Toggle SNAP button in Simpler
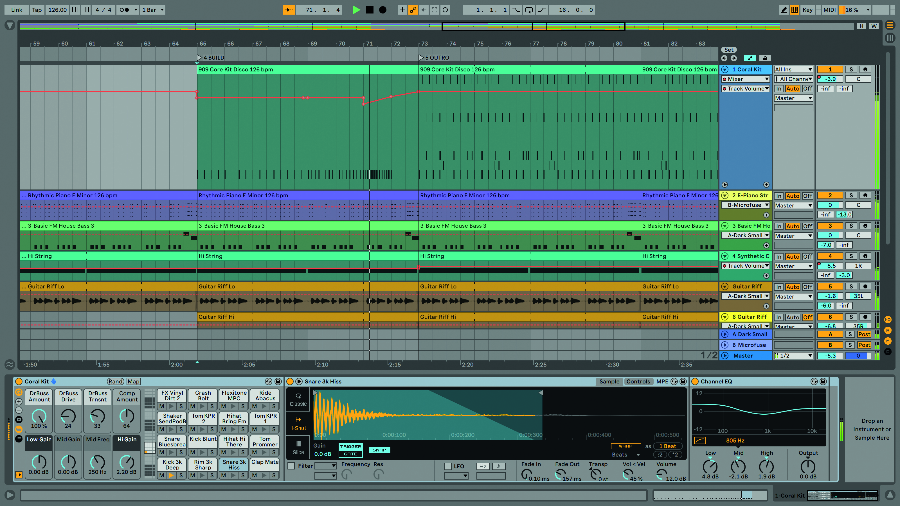The width and height of the screenshot is (900, 506). 379,450
